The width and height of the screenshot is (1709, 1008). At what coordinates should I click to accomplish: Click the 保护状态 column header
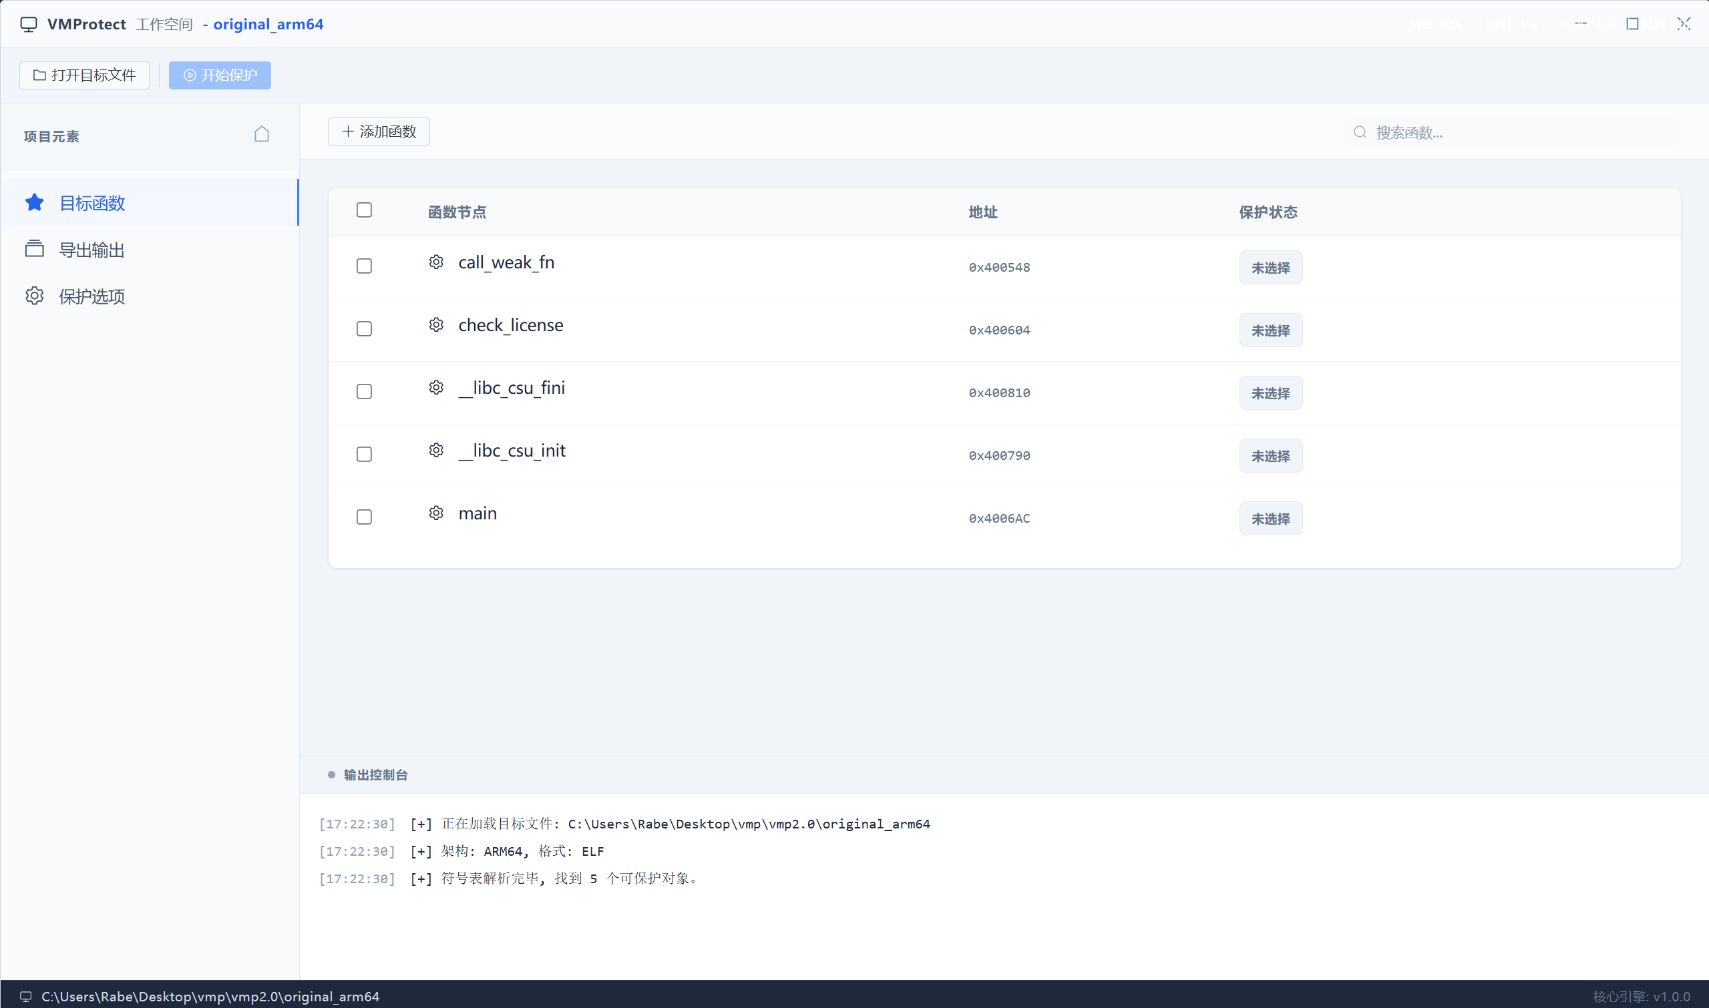click(1269, 212)
